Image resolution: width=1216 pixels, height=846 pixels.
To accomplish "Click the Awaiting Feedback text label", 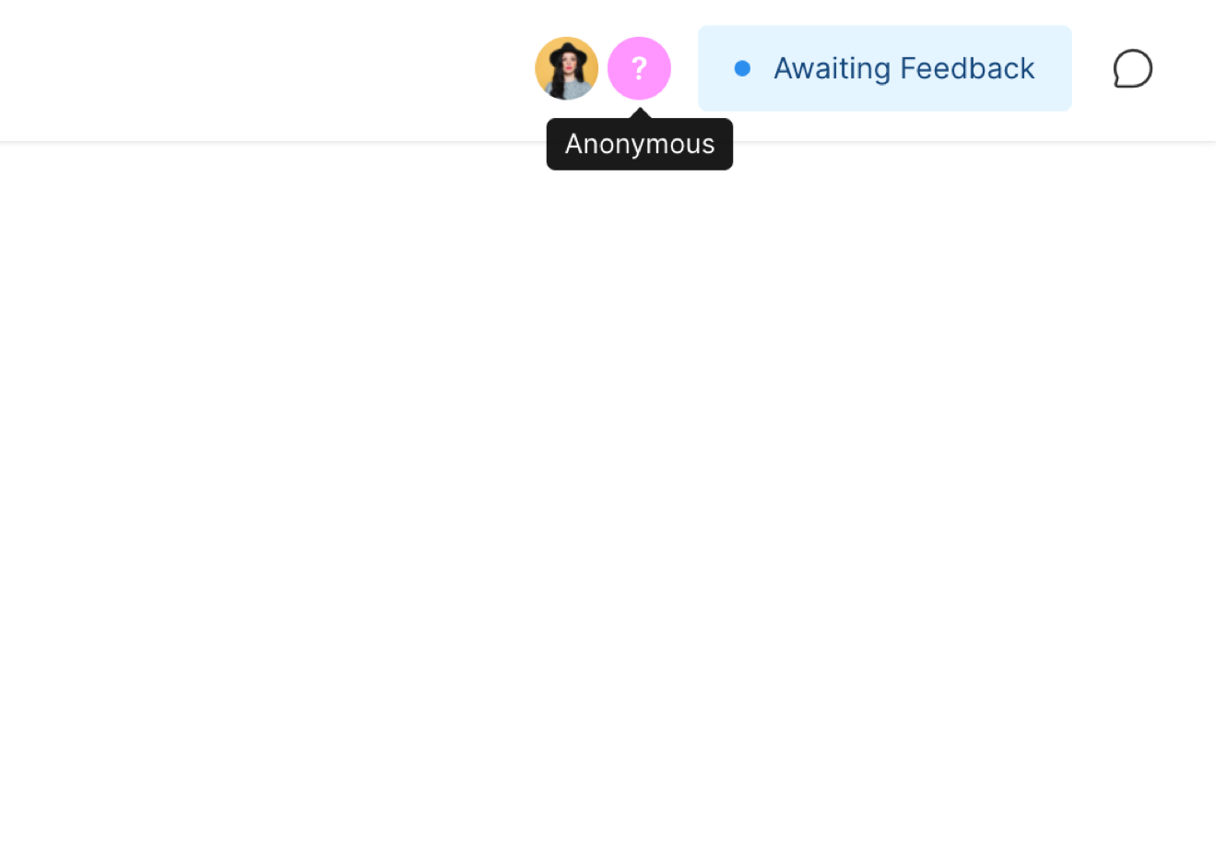I will (x=903, y=68).
